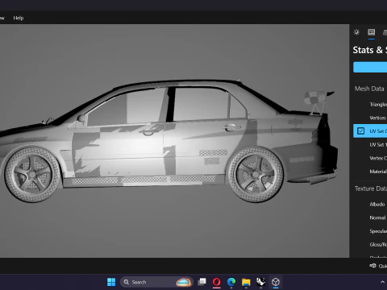This screenshot has width=387, height=290.
Task: Enable the Vertex Colors view
Action: [x=378, y=158]
